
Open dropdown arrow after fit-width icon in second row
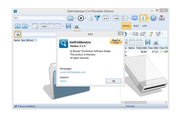point(63,26)
